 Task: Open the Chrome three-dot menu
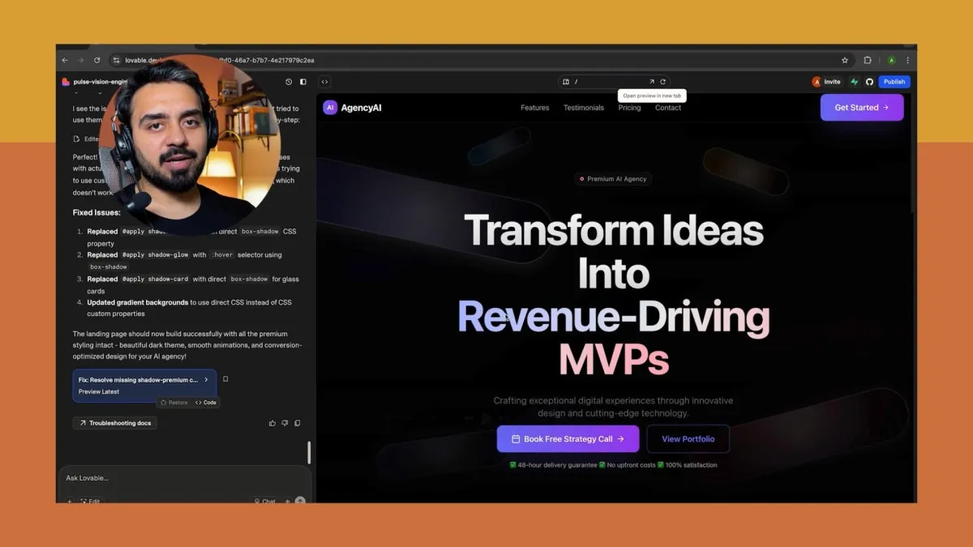pos(907,60)
